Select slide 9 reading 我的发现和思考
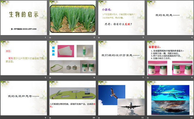Screen dimensions: 194x119 24,98
